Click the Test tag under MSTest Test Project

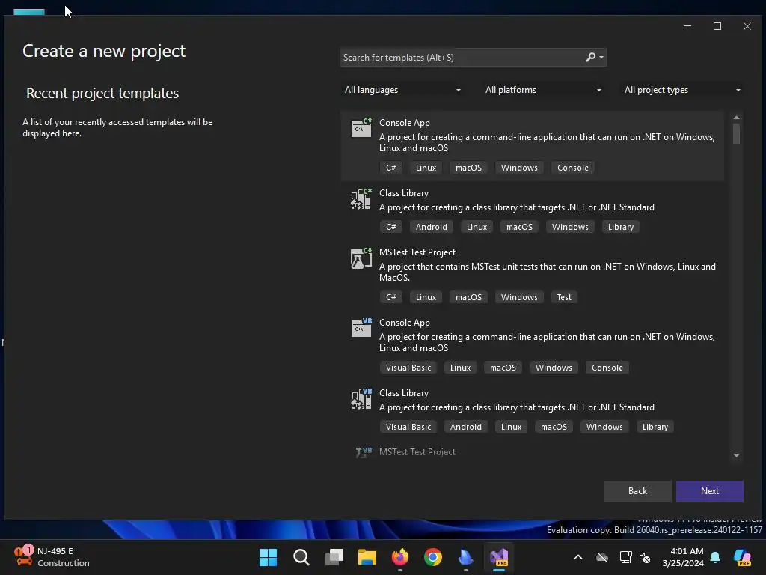click(564, 297)
